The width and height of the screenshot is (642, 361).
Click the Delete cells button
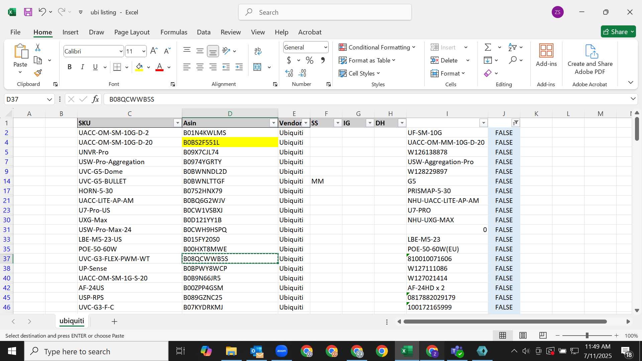click(444, 60)
